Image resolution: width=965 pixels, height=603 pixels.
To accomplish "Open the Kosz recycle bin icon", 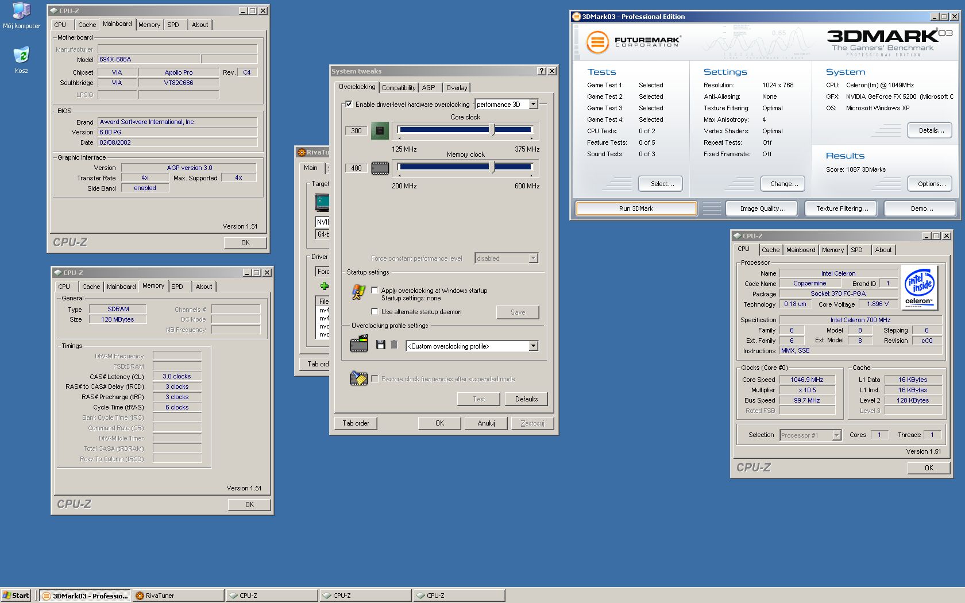I will (x=21, y=60).
